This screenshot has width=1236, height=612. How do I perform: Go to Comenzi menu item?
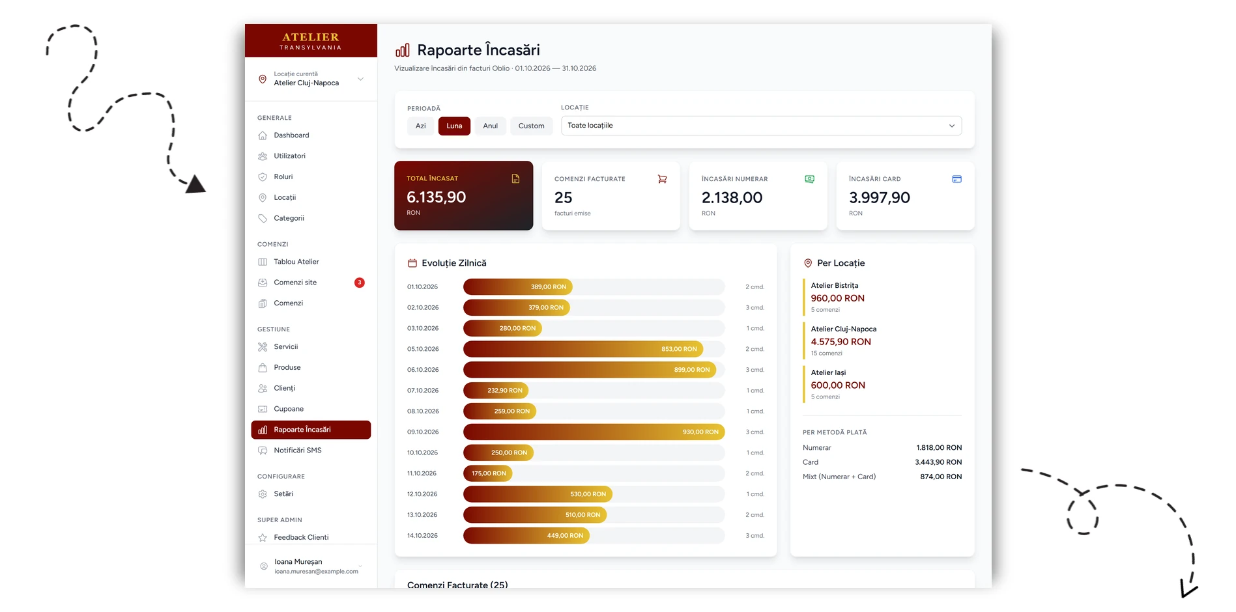pos(311,303)
